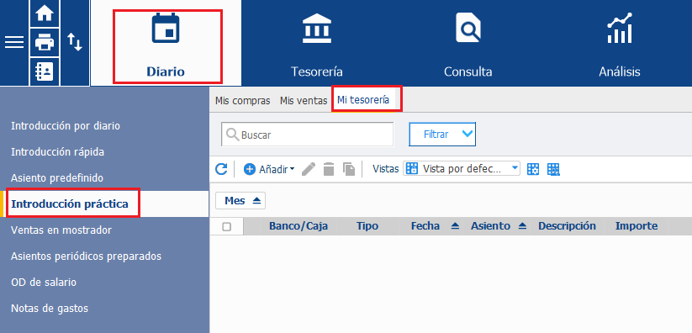The height and width of the screenshot is (333, 692).
Task: Click the printer icon
Action: [44, 43]
